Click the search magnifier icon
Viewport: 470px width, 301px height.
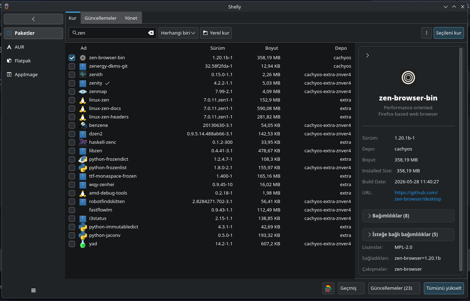[74, 33]
